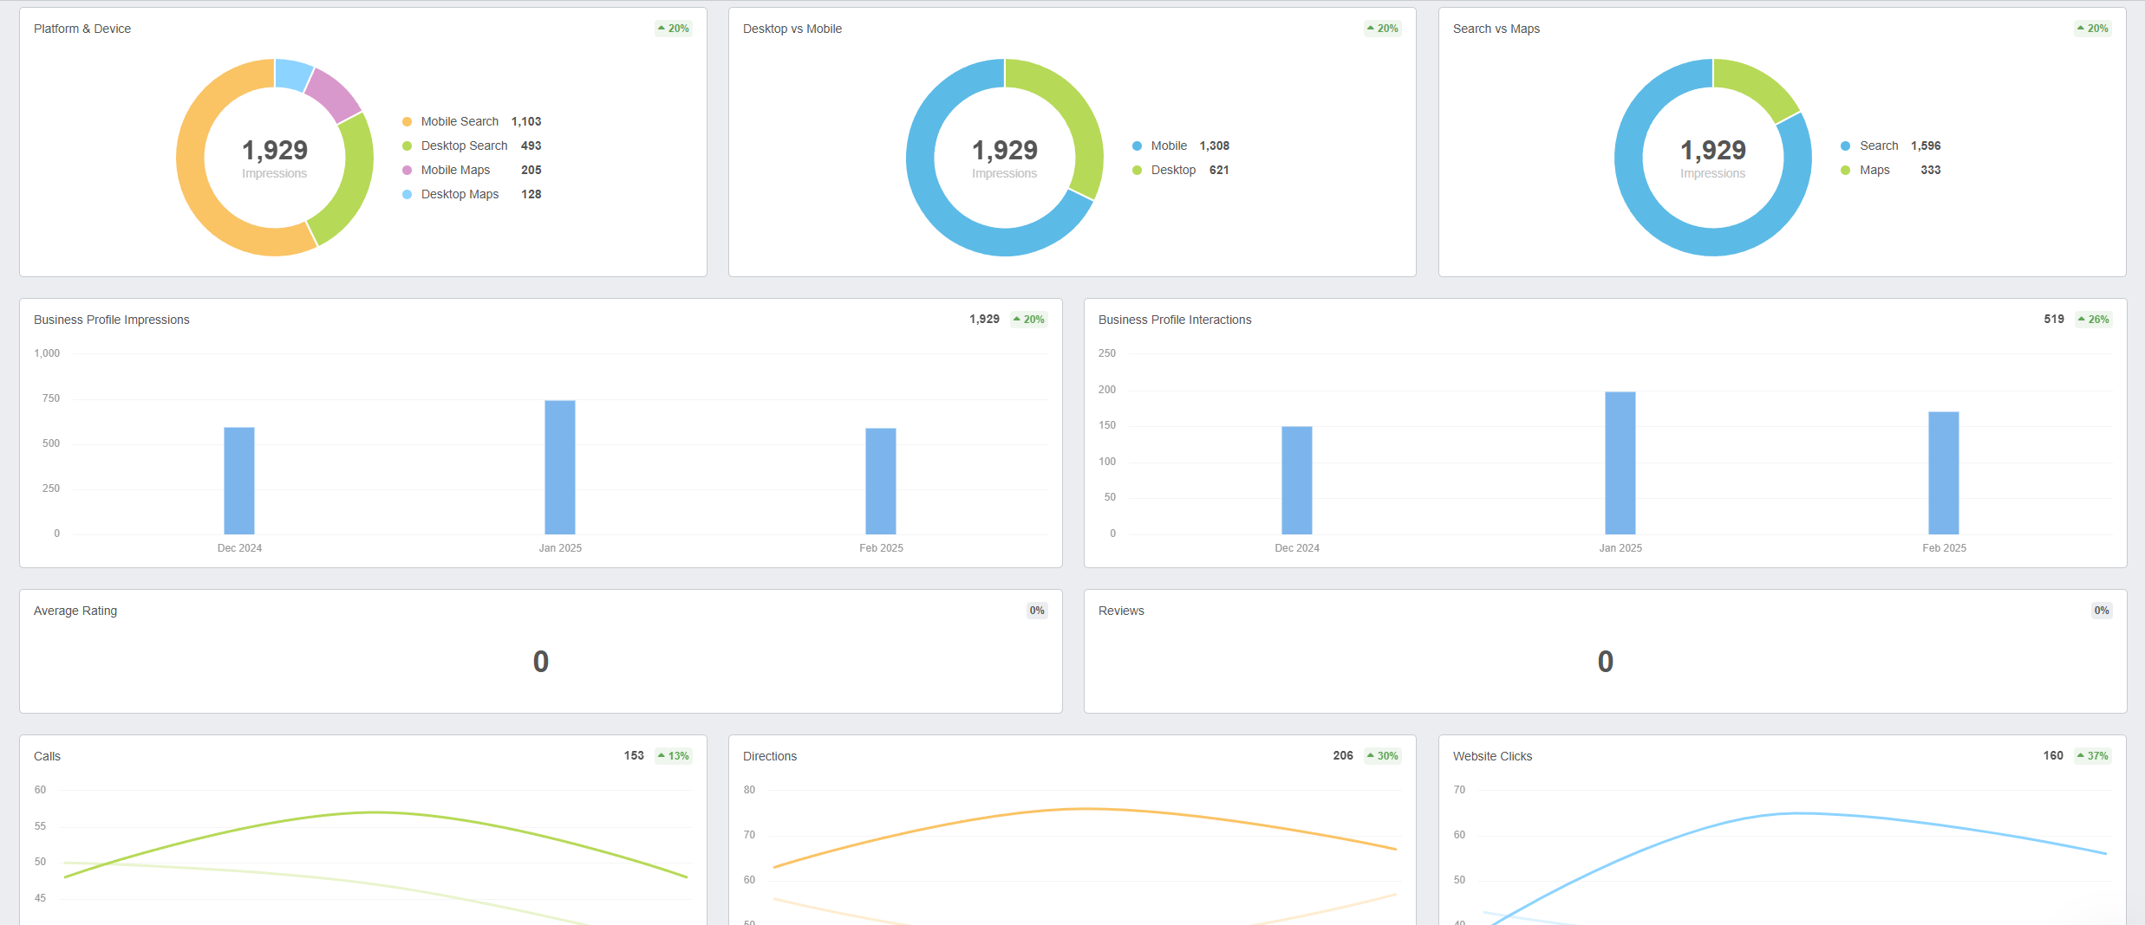
Task: Click the Directions card title
Action: tap(770, 756)
